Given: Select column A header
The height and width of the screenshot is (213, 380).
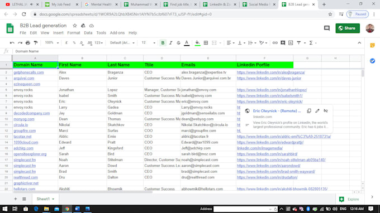Looking at the screenshot, I should [35, 58].
